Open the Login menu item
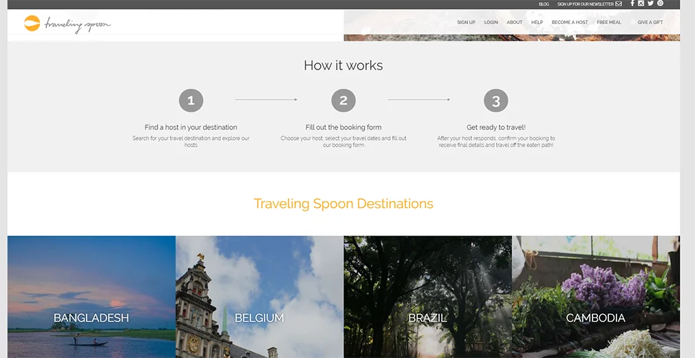Image resolution: width=695 pixels, height=358 pixels. pyautogui.click(x=491, y=22)
